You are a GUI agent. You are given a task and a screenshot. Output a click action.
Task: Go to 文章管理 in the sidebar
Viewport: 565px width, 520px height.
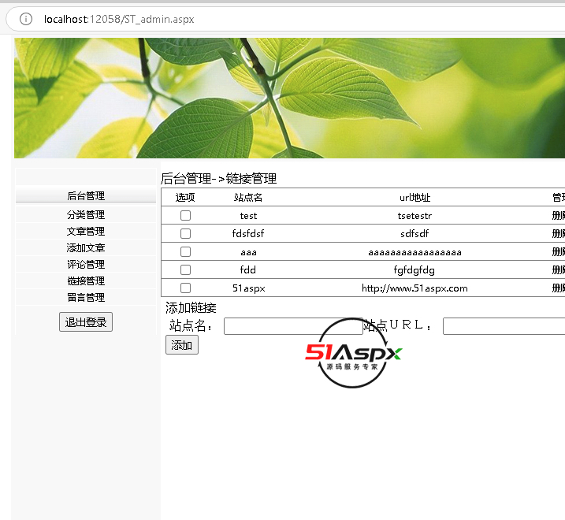pyautogui.click(x=85, y=231)
